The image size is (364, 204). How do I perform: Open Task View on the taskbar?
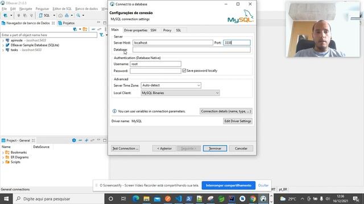pyautogui.click(x=123, y=199)
